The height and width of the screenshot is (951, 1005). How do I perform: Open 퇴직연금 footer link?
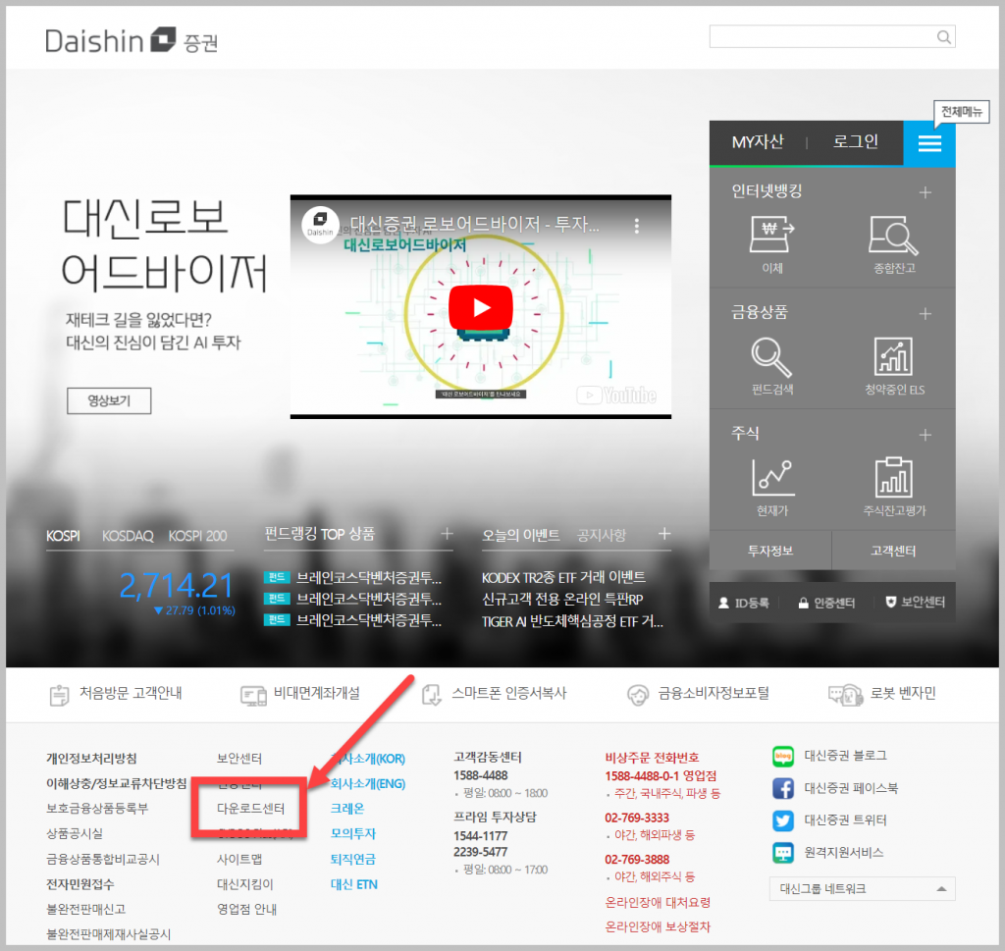353,860
